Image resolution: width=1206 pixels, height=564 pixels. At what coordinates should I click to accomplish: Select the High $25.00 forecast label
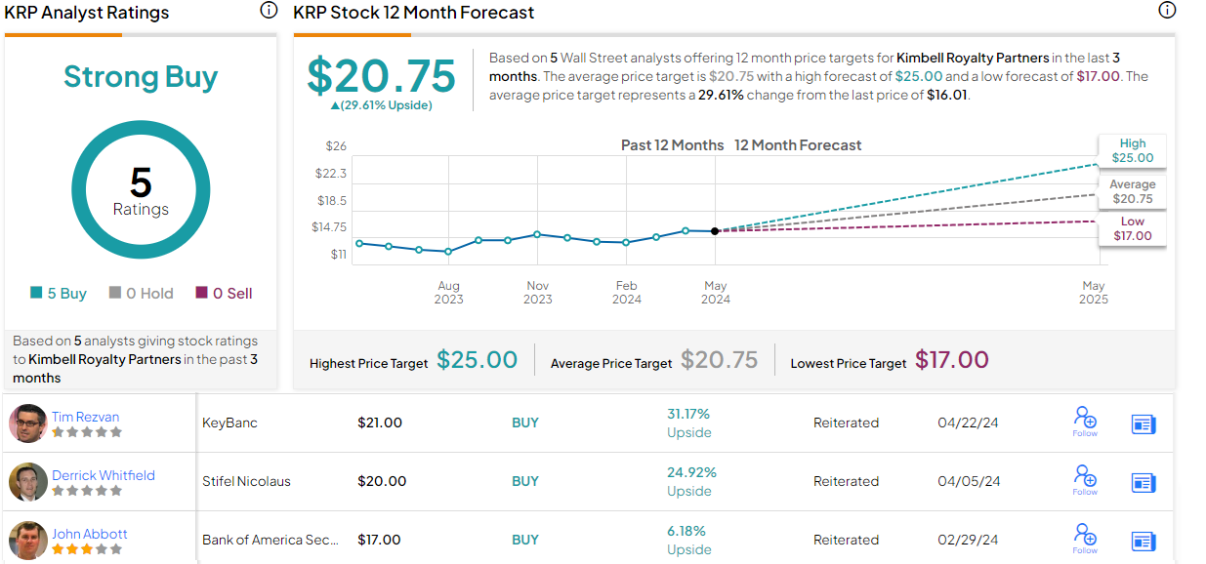coord(1132,150)
